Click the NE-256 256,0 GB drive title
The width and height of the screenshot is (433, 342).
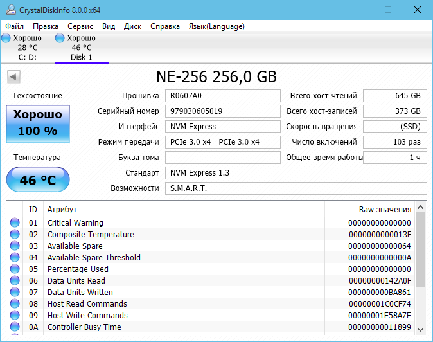[216, 76]
